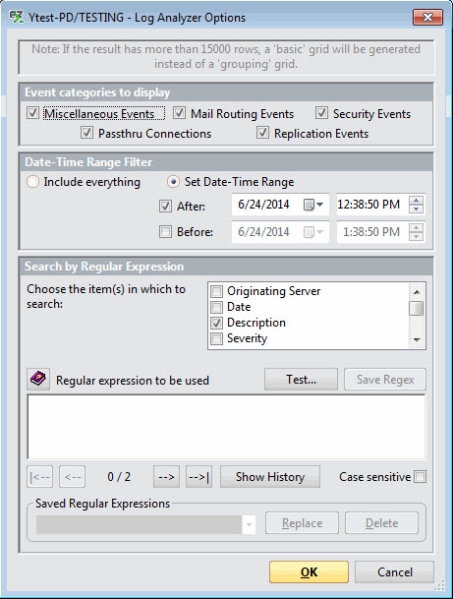
Task: Click the Test... button
Action: point(301,380)
